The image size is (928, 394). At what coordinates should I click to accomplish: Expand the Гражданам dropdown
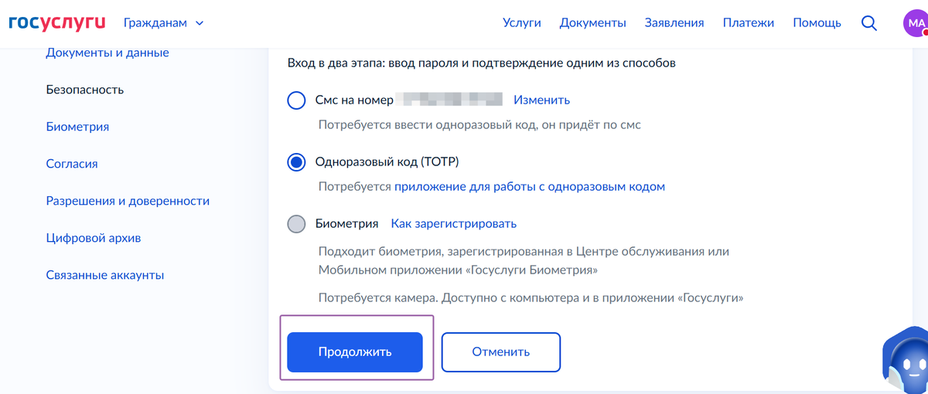click(163, 23)
